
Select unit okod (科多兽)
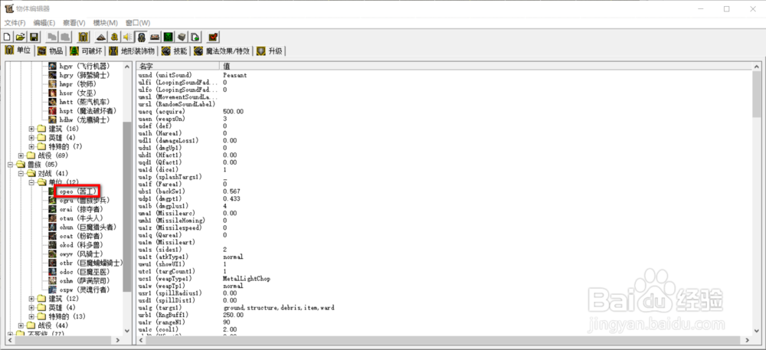(x=80, y=245)
